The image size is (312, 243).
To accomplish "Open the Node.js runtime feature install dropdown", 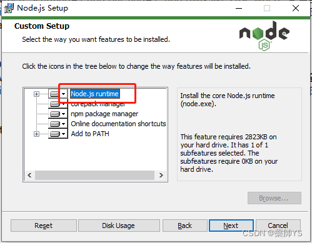I will tap(58, 94).
